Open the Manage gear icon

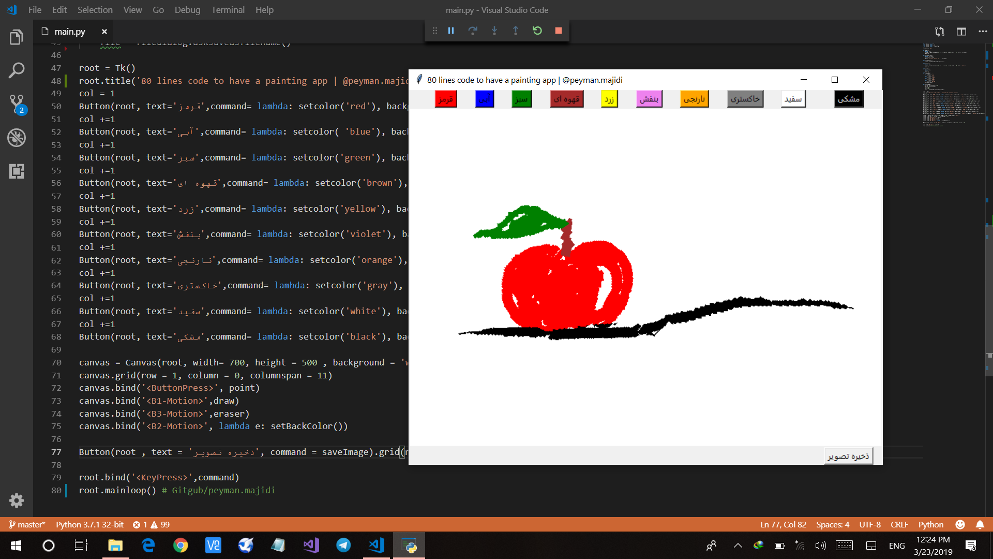17,500
